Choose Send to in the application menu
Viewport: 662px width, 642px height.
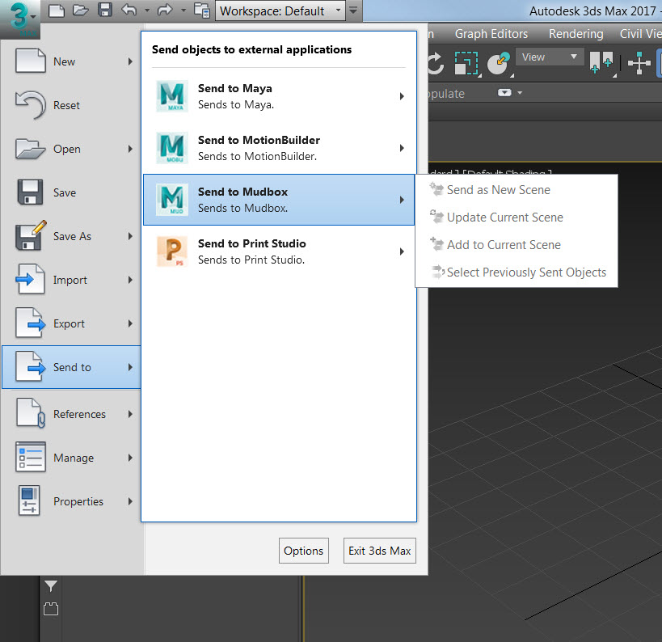(72, 367)
